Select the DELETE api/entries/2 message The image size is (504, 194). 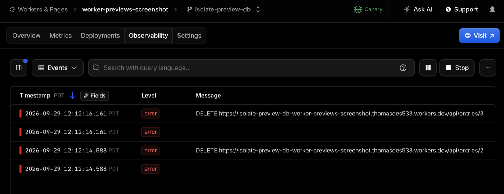point(339,151)
